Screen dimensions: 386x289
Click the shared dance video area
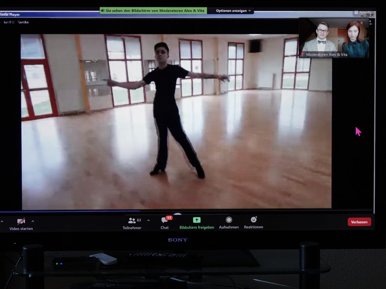pos(176,122)
